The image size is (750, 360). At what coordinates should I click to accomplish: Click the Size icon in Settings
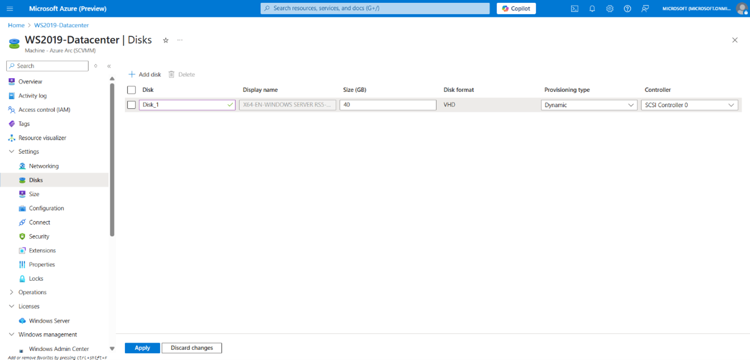(x=22, y=194)
